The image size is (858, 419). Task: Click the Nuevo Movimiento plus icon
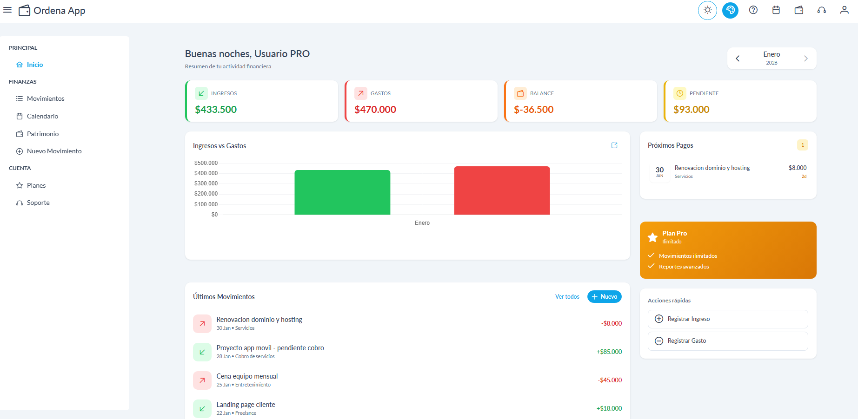pos(19,151)
